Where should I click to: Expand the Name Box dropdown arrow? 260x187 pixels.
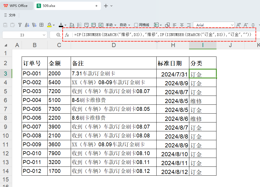(x=44, y=35)
